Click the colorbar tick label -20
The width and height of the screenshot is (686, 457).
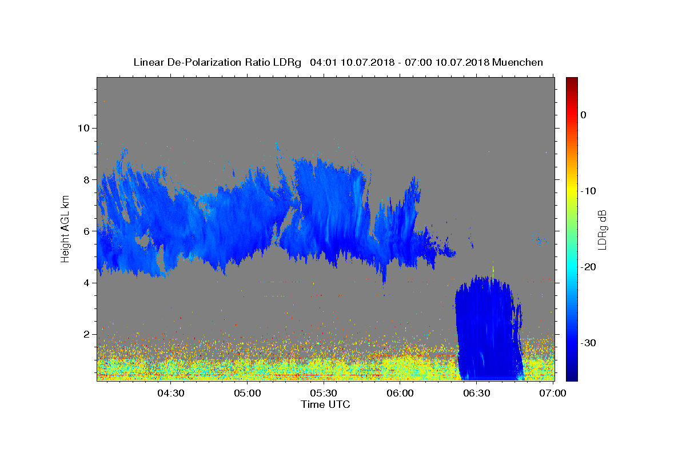(x=588, y=267)
